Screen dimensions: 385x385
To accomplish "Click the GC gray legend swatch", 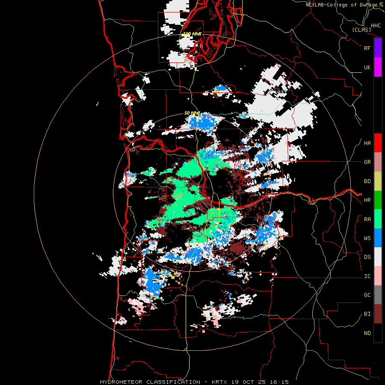I will pos(378,295).
